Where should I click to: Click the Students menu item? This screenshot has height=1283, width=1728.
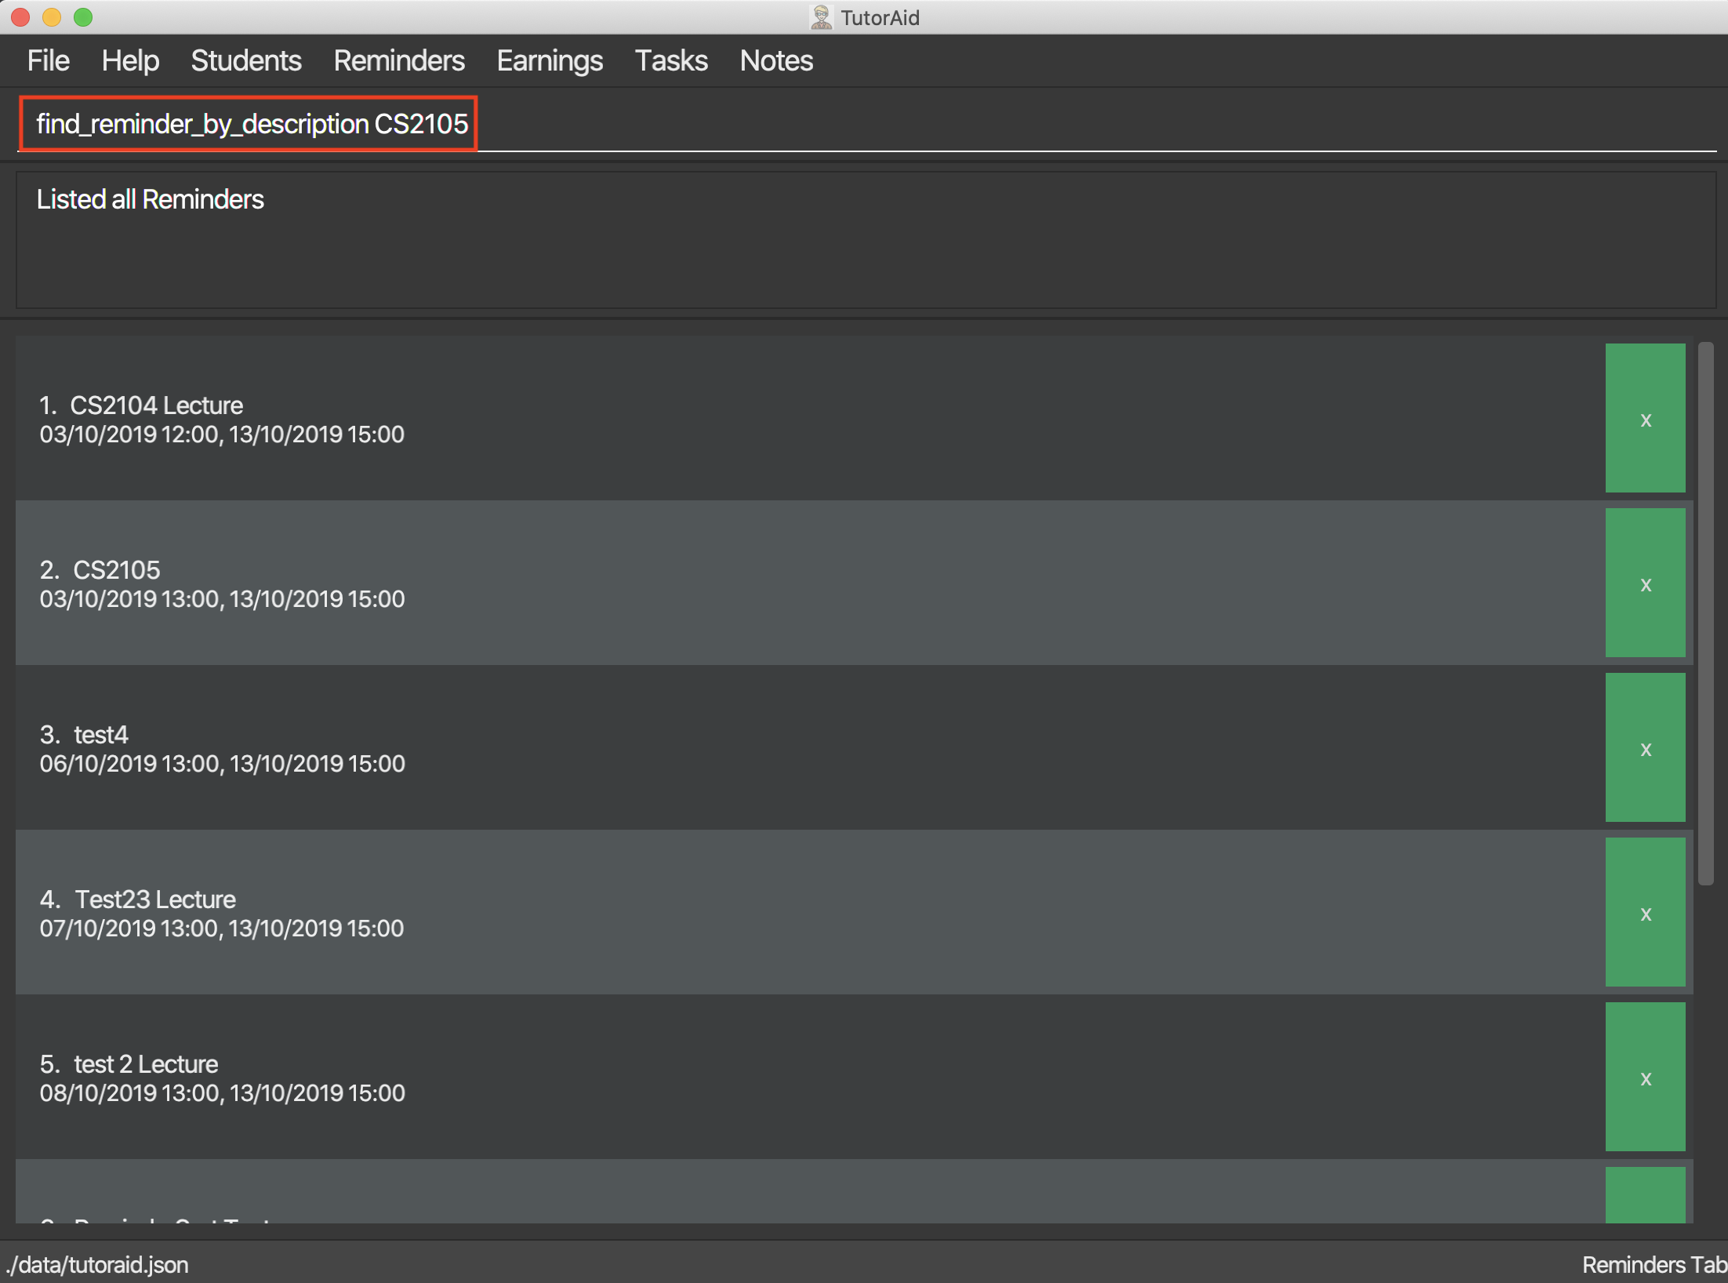click(246, 60)
